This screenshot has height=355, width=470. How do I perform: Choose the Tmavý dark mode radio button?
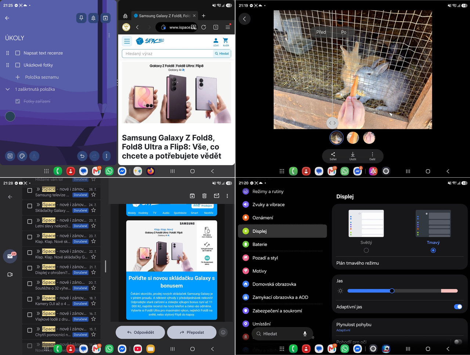pyautogui.click(x=433, y=250)
